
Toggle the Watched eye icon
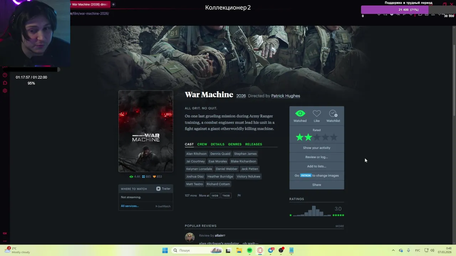pos(300,114)
